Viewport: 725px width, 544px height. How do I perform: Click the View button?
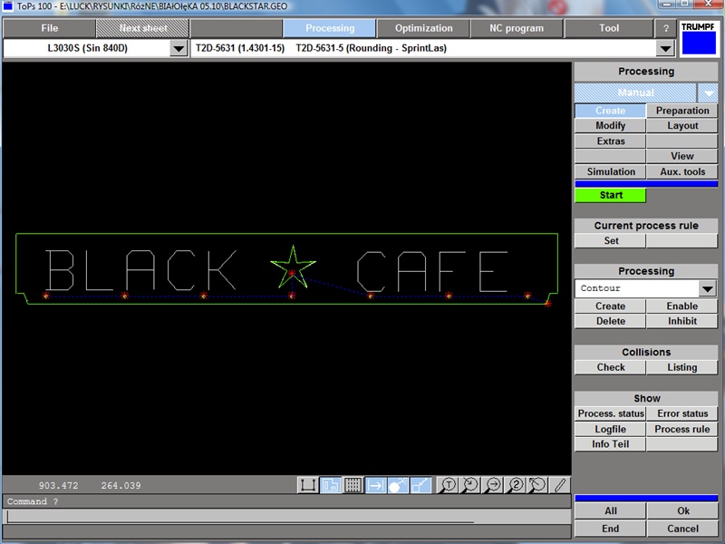tap(682, 156)
